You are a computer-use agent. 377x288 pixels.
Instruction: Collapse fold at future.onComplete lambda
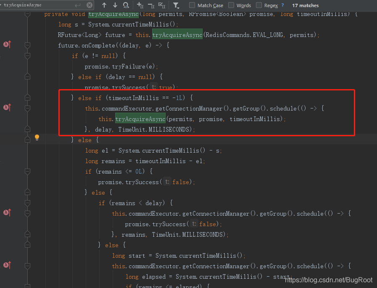27,45
